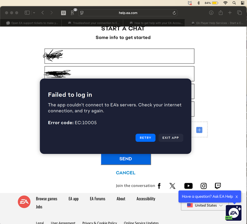Screen dimensions: 247x224
Task: Click the EXIT APP button
Action: pos(170,138)
